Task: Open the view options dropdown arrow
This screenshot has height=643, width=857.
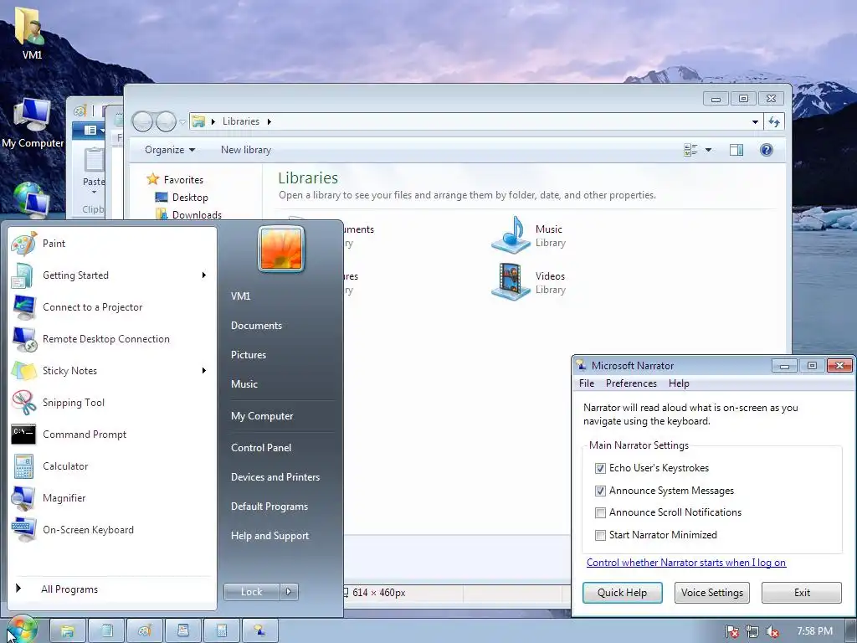Action: [708, 150]
